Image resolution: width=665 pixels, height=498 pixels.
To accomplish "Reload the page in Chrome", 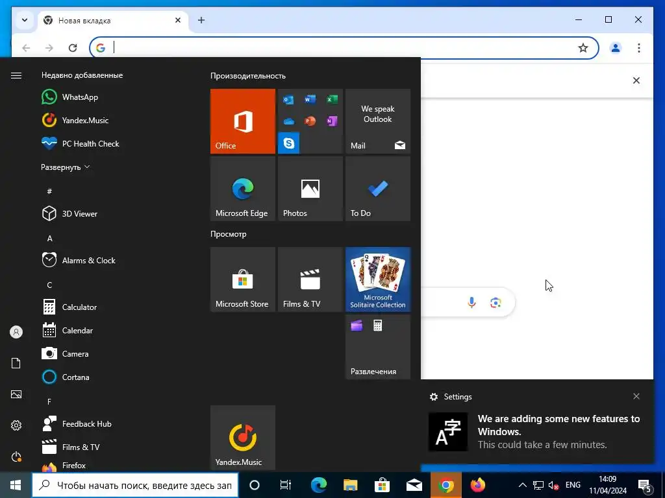I will (73, 48).
